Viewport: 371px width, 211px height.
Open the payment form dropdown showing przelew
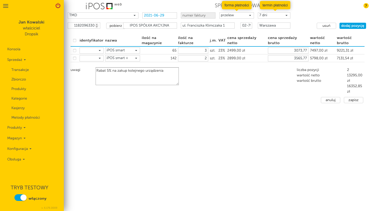click(236, 15)
